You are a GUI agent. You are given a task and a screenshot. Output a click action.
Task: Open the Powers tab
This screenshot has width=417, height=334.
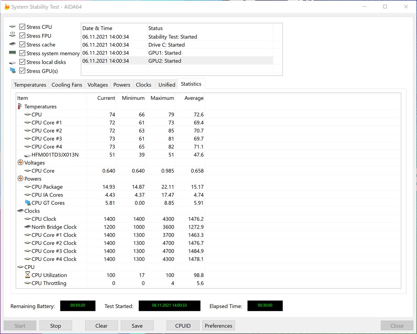(x=122, y=85)
